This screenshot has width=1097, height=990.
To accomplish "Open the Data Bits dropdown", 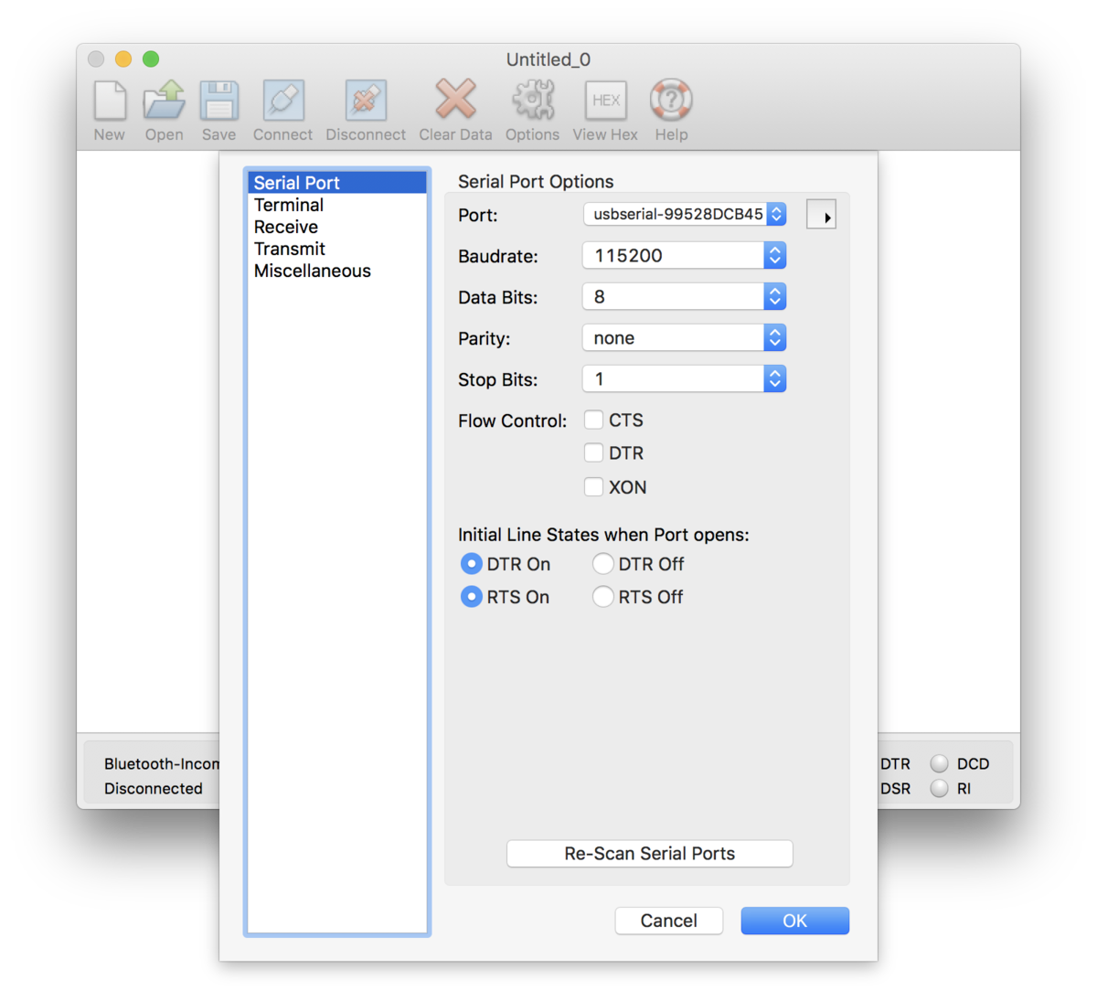I will tap(685, 296).
